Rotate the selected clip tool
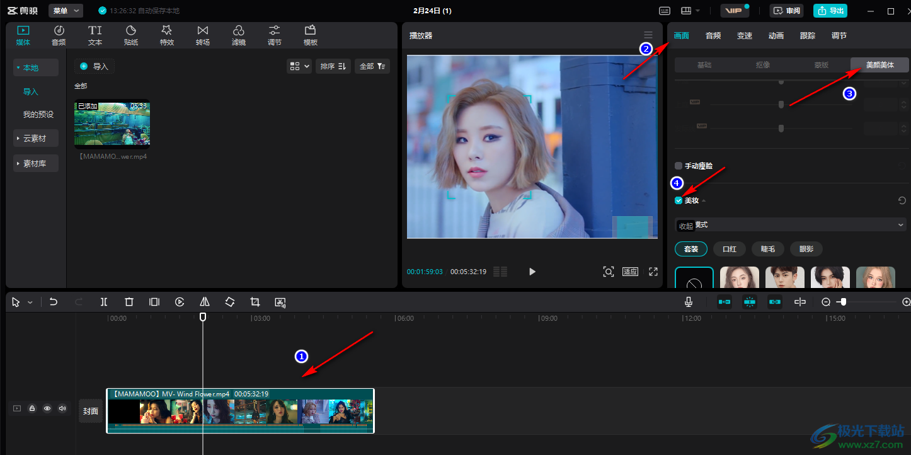The height and width of the screenshot is (455, 911). (230, 302)
